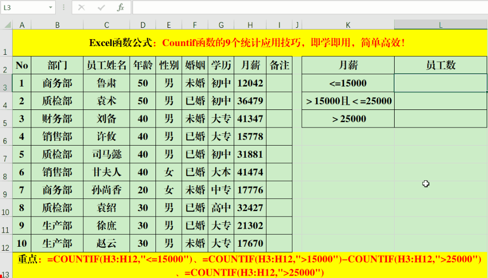The height and width of the screenshot is (278, 488).
Task: Click 财务部 department cell
Action: (x=57, y=119)
